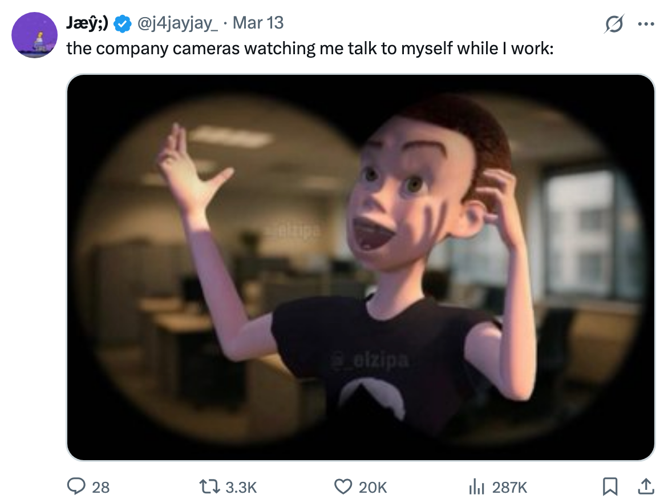The height and width of the screenshot is (503, 668).
Task: Click the 28 replies count
Action: coord(100,487)
